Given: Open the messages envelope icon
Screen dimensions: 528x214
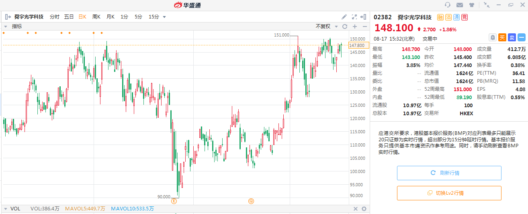Looking at the screenshot, I should [x=460, y=5].
